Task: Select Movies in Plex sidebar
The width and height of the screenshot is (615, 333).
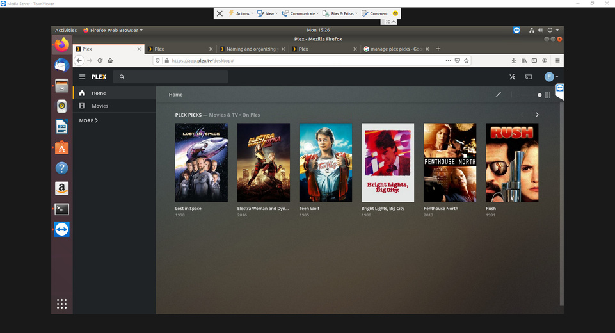Action: [x=114, y=106]
